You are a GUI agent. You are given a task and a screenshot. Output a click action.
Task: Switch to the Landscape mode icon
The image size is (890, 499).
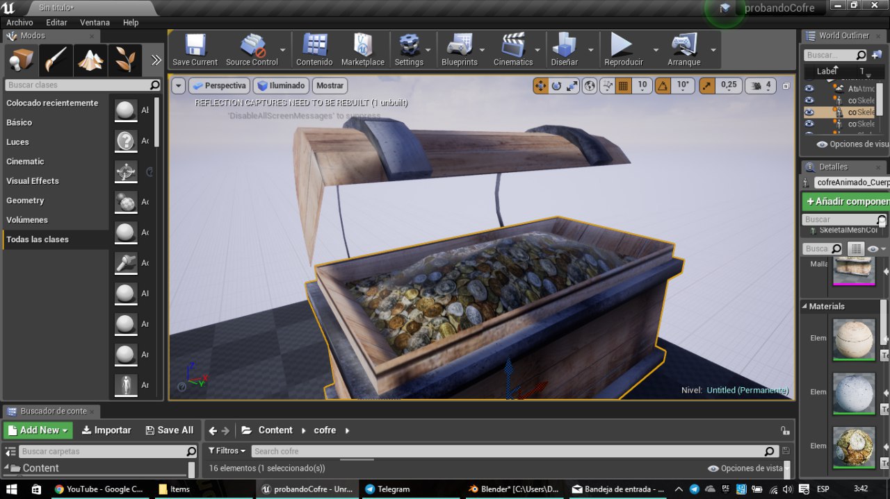pos(90,61)
